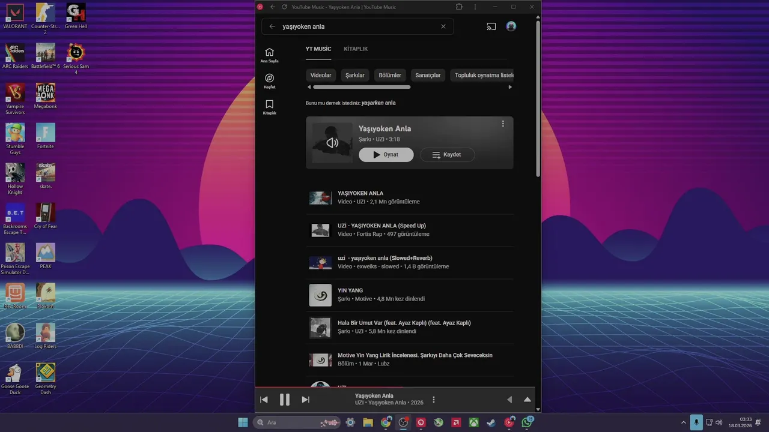Go to Ana Sayfa in sidebar
The width and height of the screenshot is (769, 432).
pyautogui.click(x=269, y=55)
